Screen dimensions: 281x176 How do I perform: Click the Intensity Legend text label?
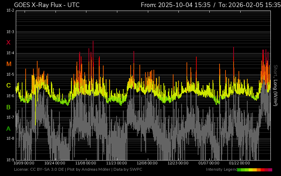pos(221,170)
